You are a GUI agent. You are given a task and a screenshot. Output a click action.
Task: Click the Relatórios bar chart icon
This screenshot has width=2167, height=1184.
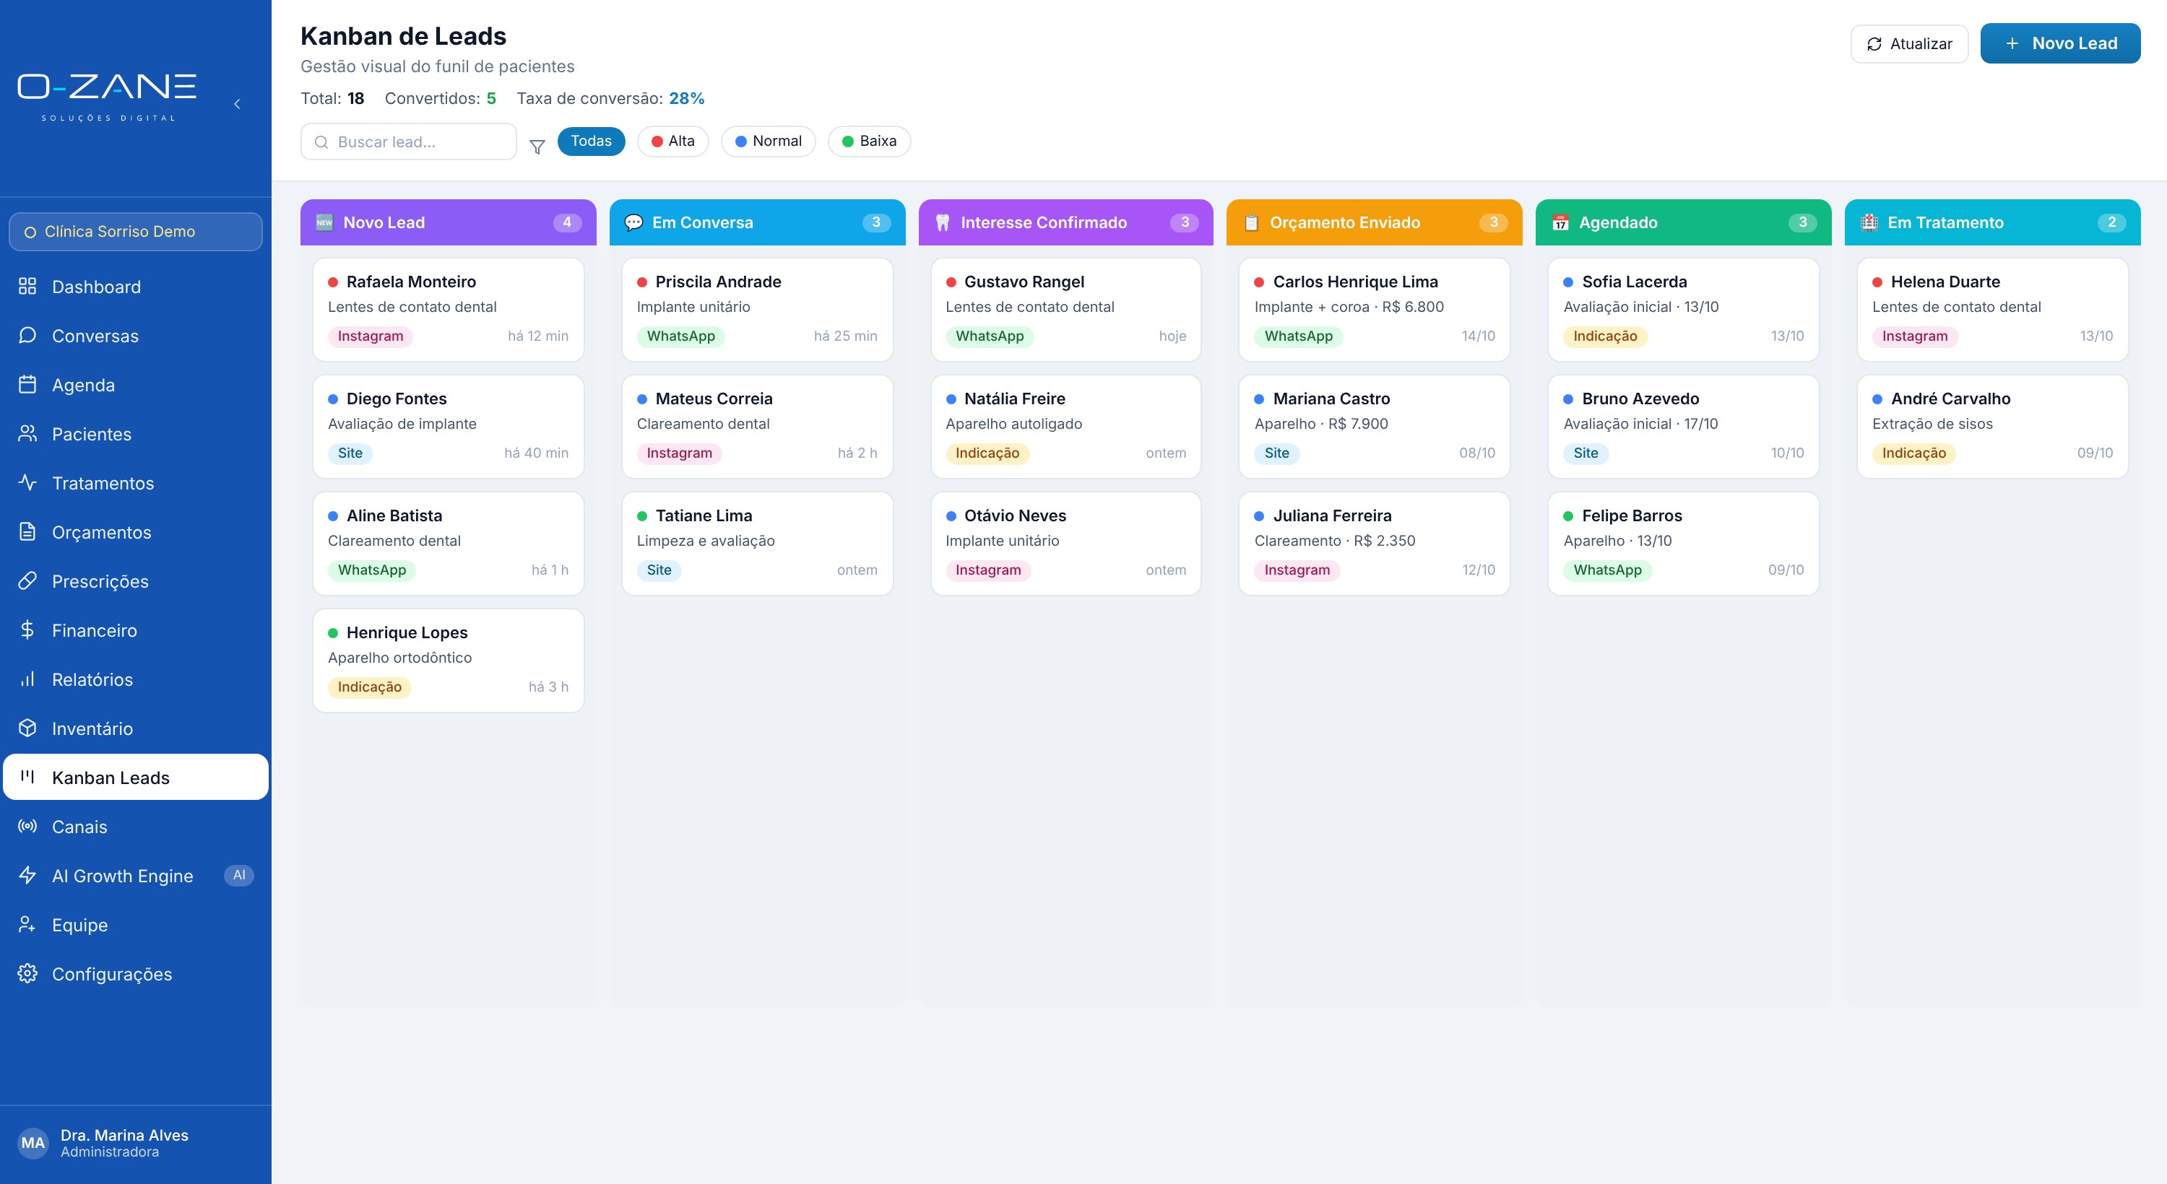pos(27,679)
